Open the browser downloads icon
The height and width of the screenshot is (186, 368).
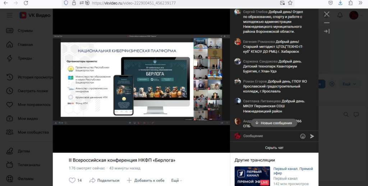(x=340, y=3)
